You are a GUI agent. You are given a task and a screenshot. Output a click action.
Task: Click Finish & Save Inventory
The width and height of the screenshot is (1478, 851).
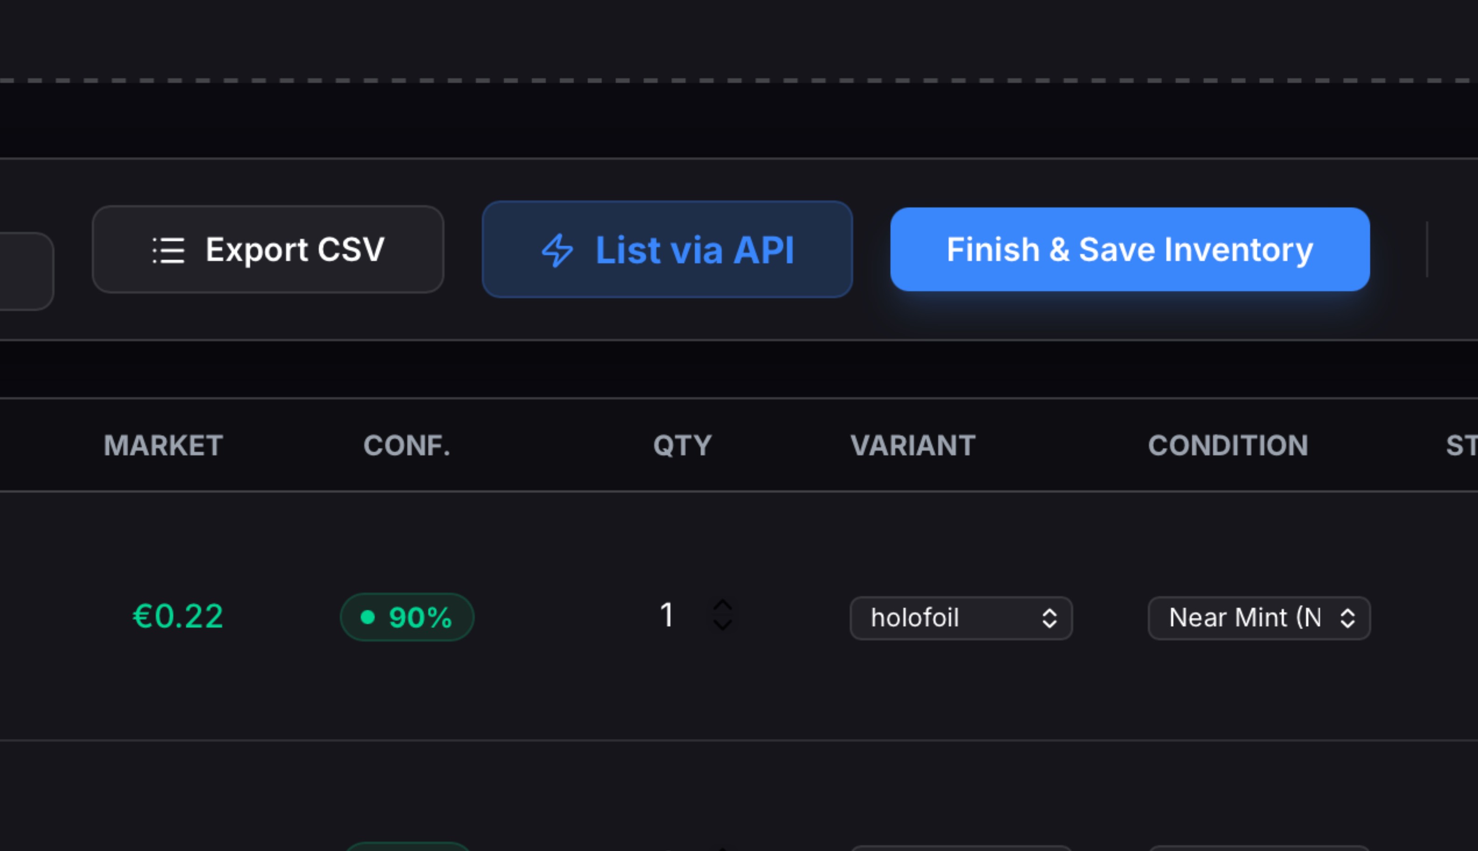tap(1129, 250)
